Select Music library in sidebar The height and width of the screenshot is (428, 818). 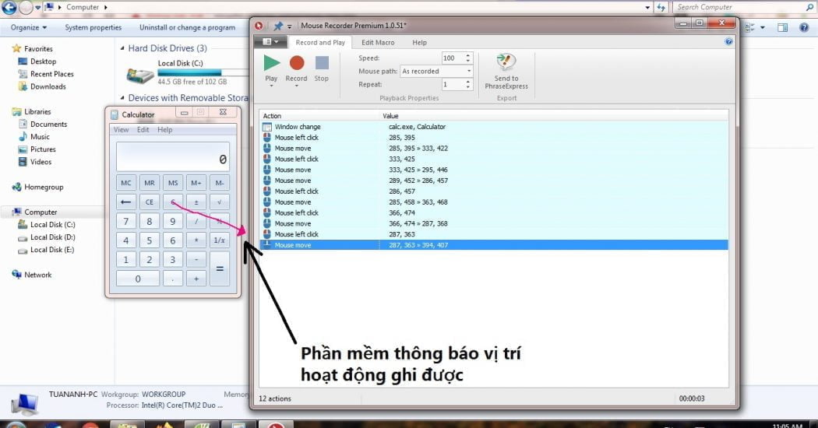pos(34,137)
